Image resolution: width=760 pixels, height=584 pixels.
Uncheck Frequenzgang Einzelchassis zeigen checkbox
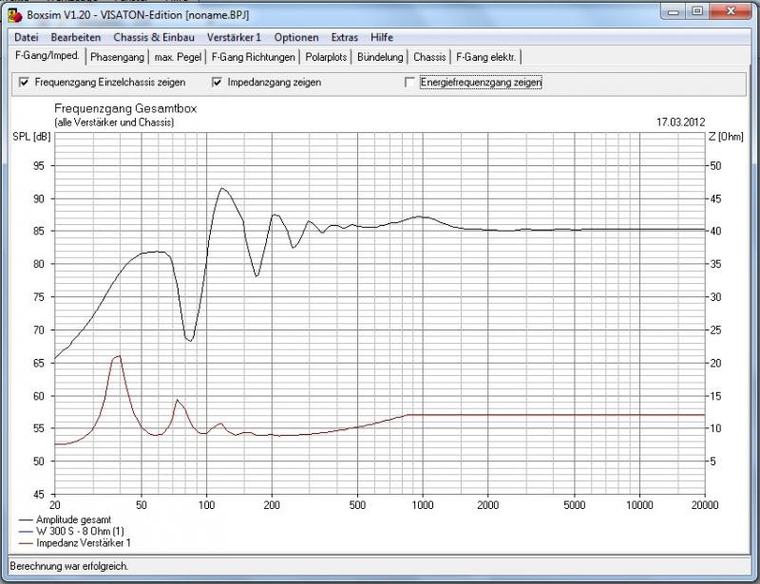click(24, 83)
